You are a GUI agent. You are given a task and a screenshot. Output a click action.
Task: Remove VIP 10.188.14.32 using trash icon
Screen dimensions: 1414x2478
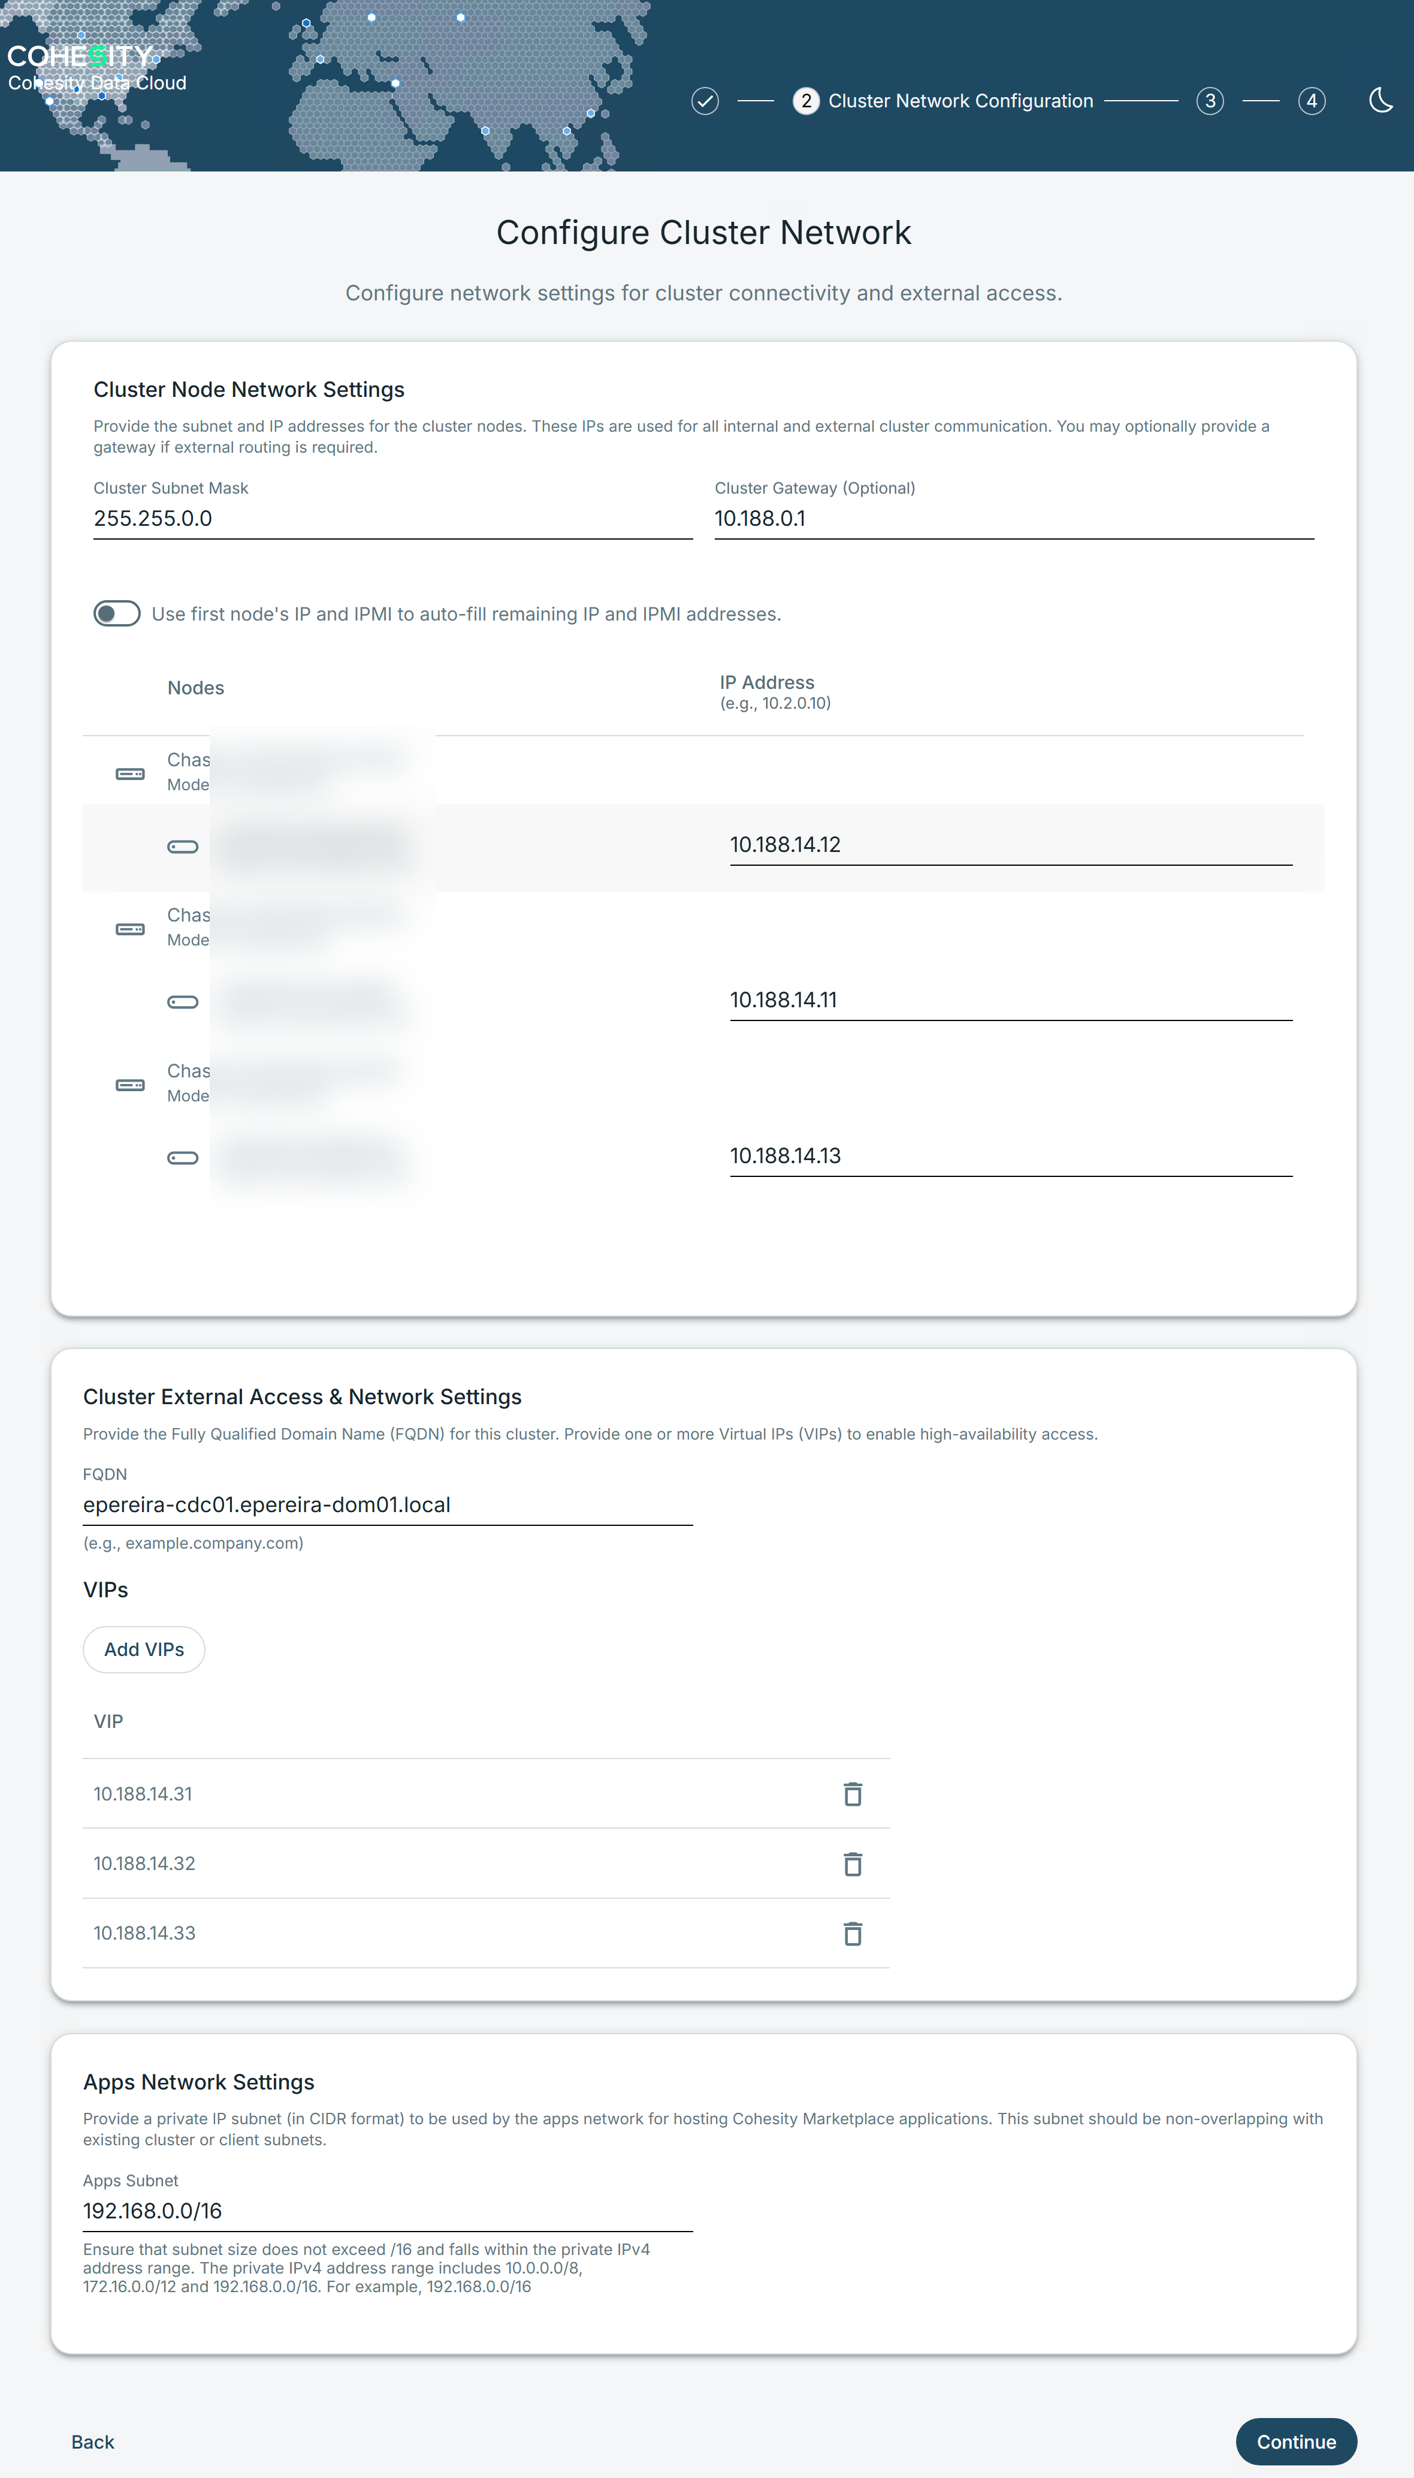(852, 1864)
